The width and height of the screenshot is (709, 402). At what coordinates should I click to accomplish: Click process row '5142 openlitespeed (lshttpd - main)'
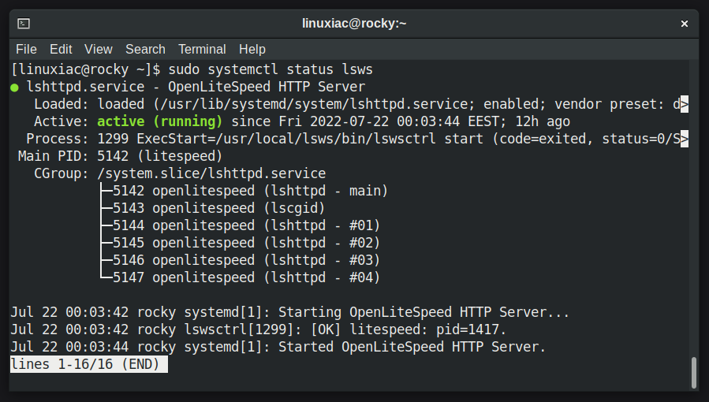[x=250, y=191]
